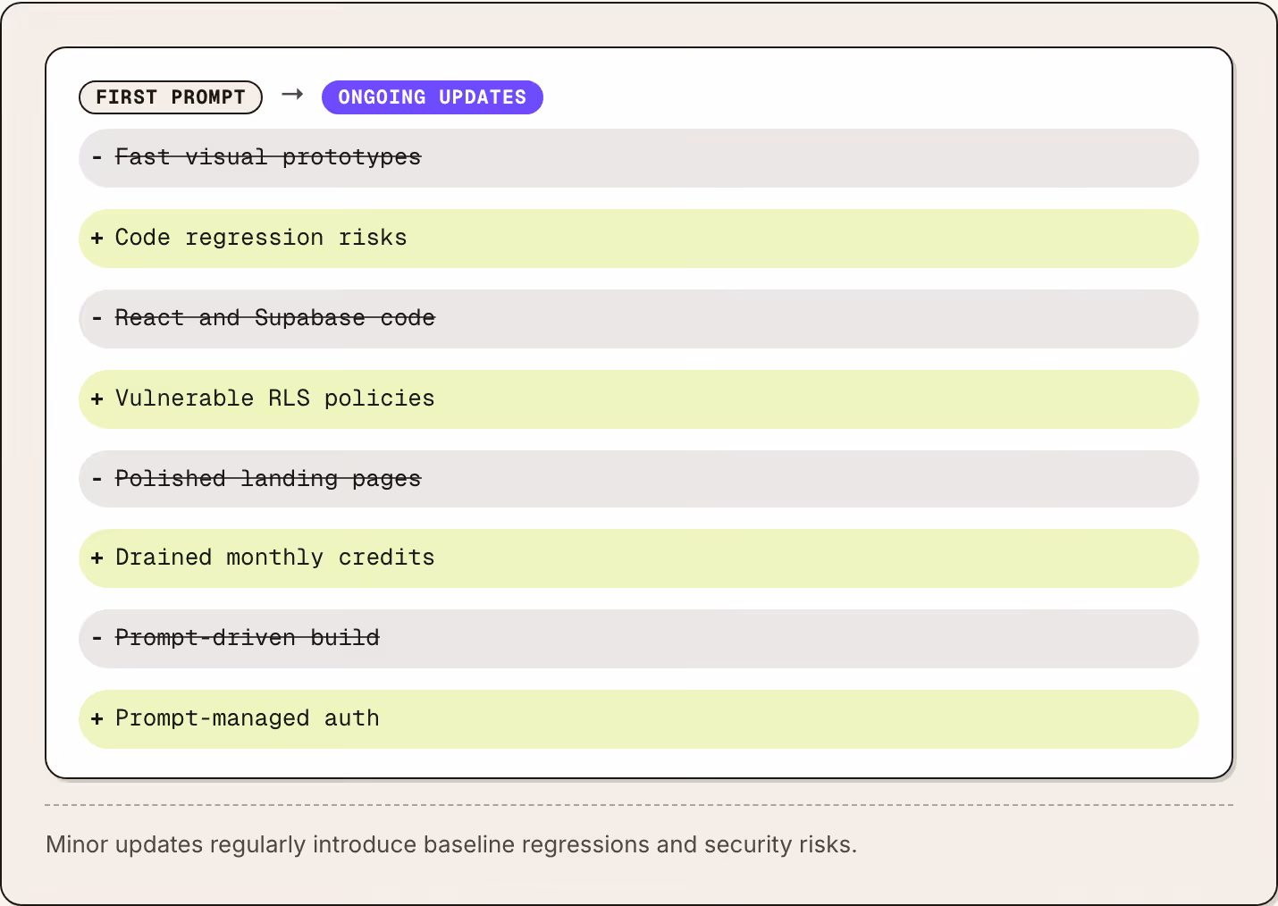Select the removed "React and Supabase code" line

click(639, 319)
